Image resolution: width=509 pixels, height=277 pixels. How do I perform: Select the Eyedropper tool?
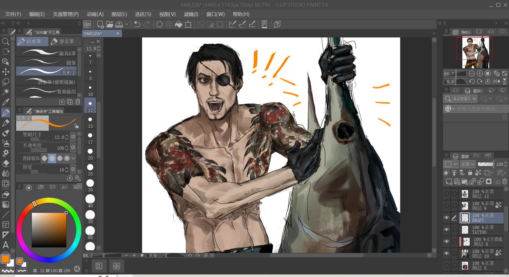tap(6, 102)
